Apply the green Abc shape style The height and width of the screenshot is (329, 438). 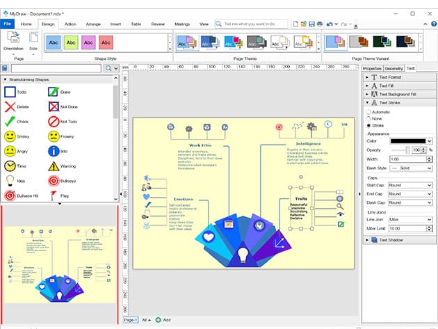(71, 42)
